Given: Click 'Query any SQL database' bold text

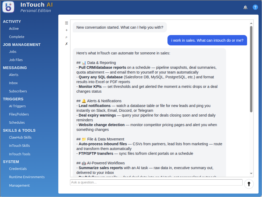Looking at the screenshot, I should [101, 77].
